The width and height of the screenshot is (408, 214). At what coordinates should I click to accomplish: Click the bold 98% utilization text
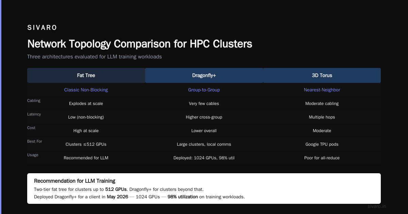(x=183, y=197)
